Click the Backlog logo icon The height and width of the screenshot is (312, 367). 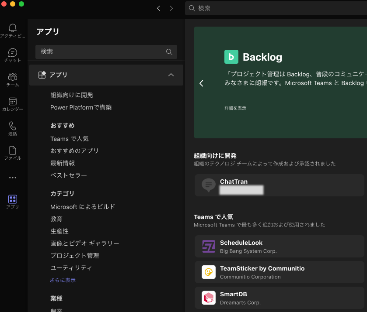231,57
